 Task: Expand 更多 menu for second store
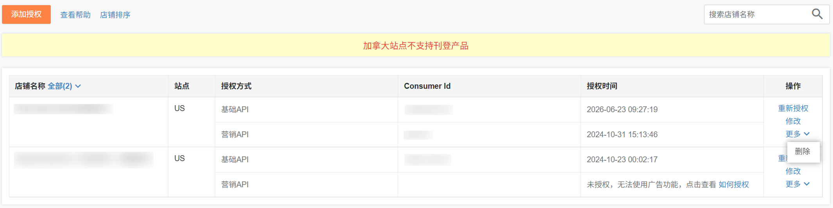pos(797,184)
